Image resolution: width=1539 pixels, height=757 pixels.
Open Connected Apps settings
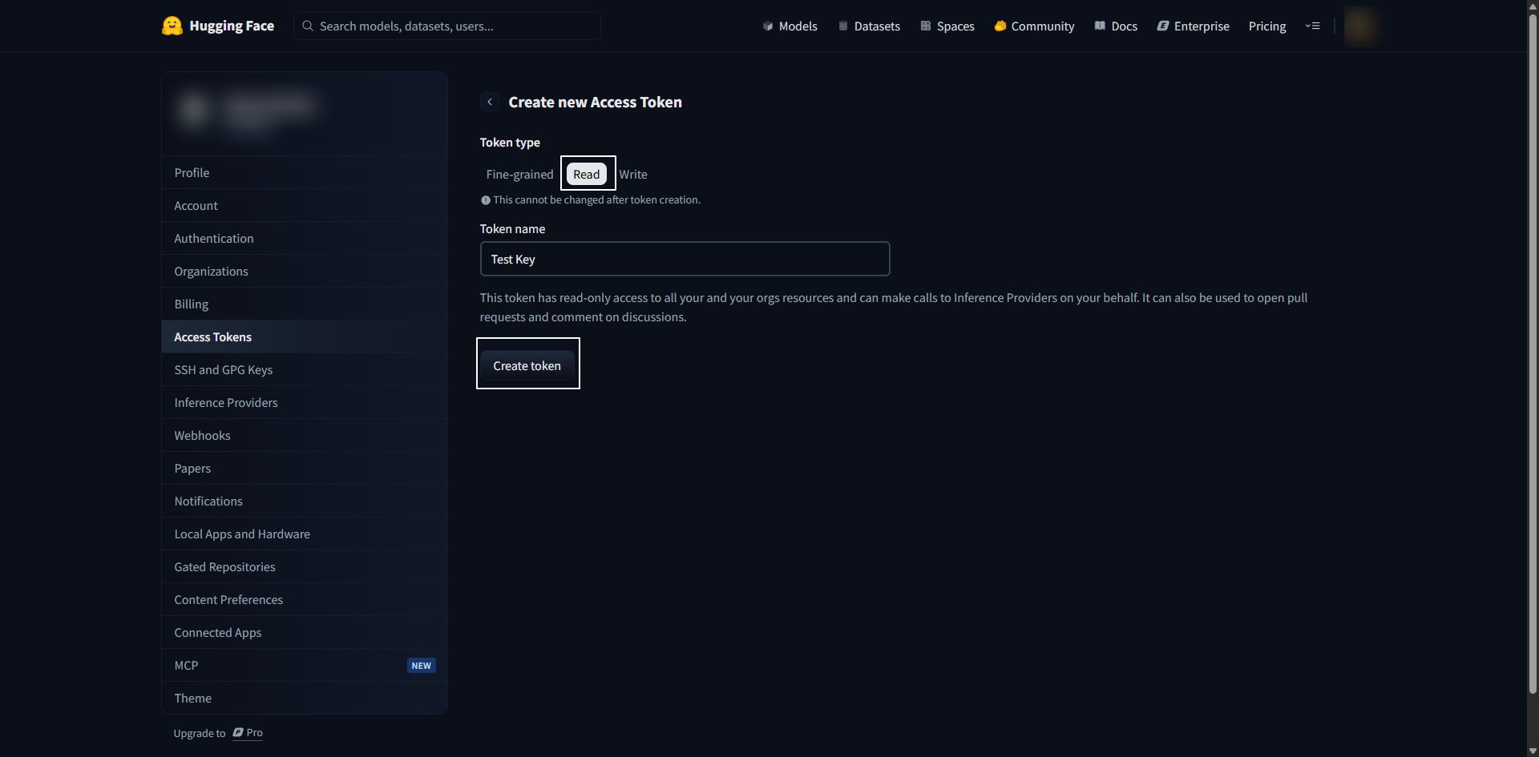click(x=305, y=632)
